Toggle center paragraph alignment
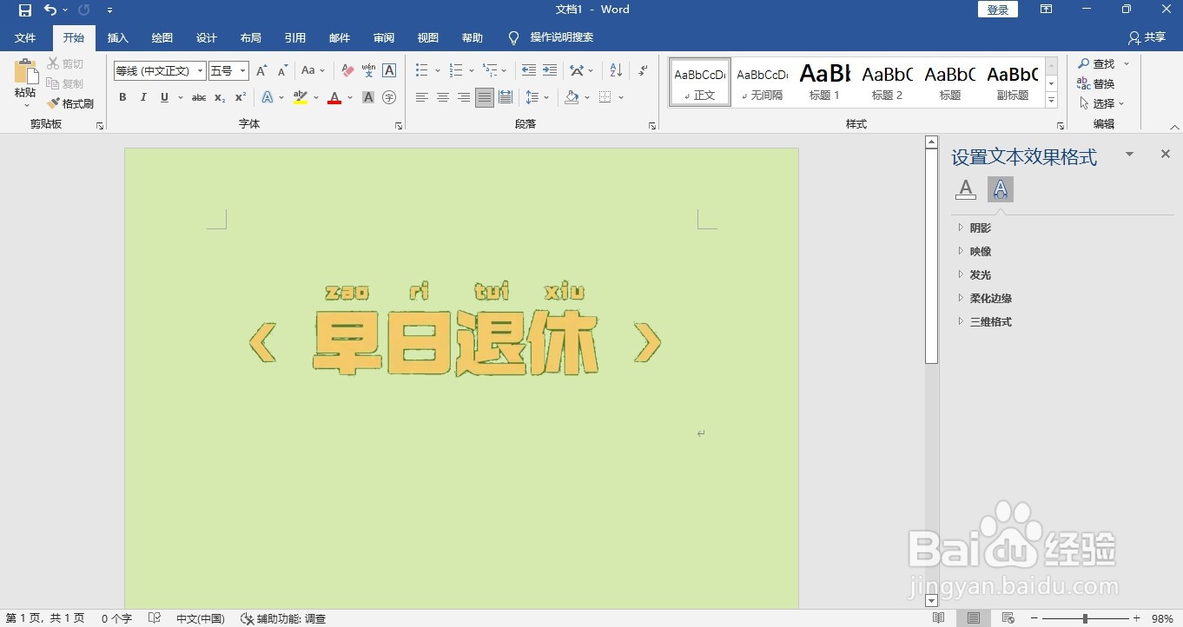This screenshot has width=1183, height=627. (x=443, y=97)
